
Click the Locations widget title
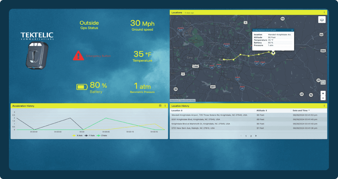click(x=177, y=13)
